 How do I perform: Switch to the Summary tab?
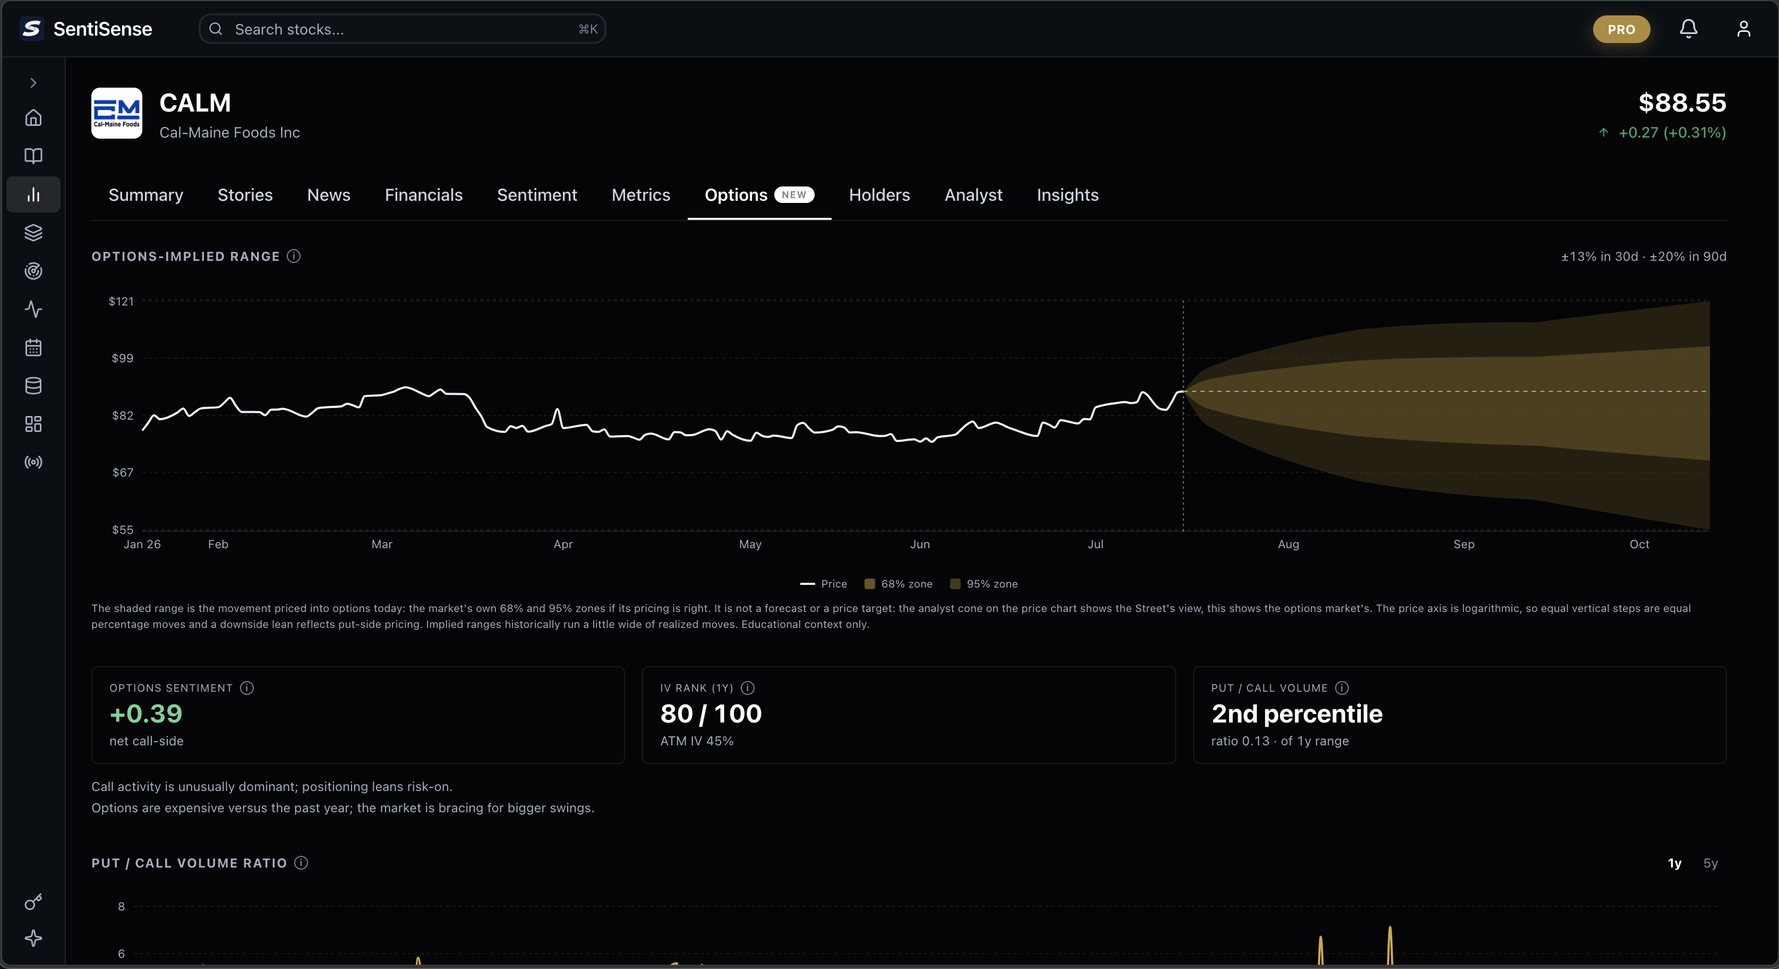coord(146,195)
